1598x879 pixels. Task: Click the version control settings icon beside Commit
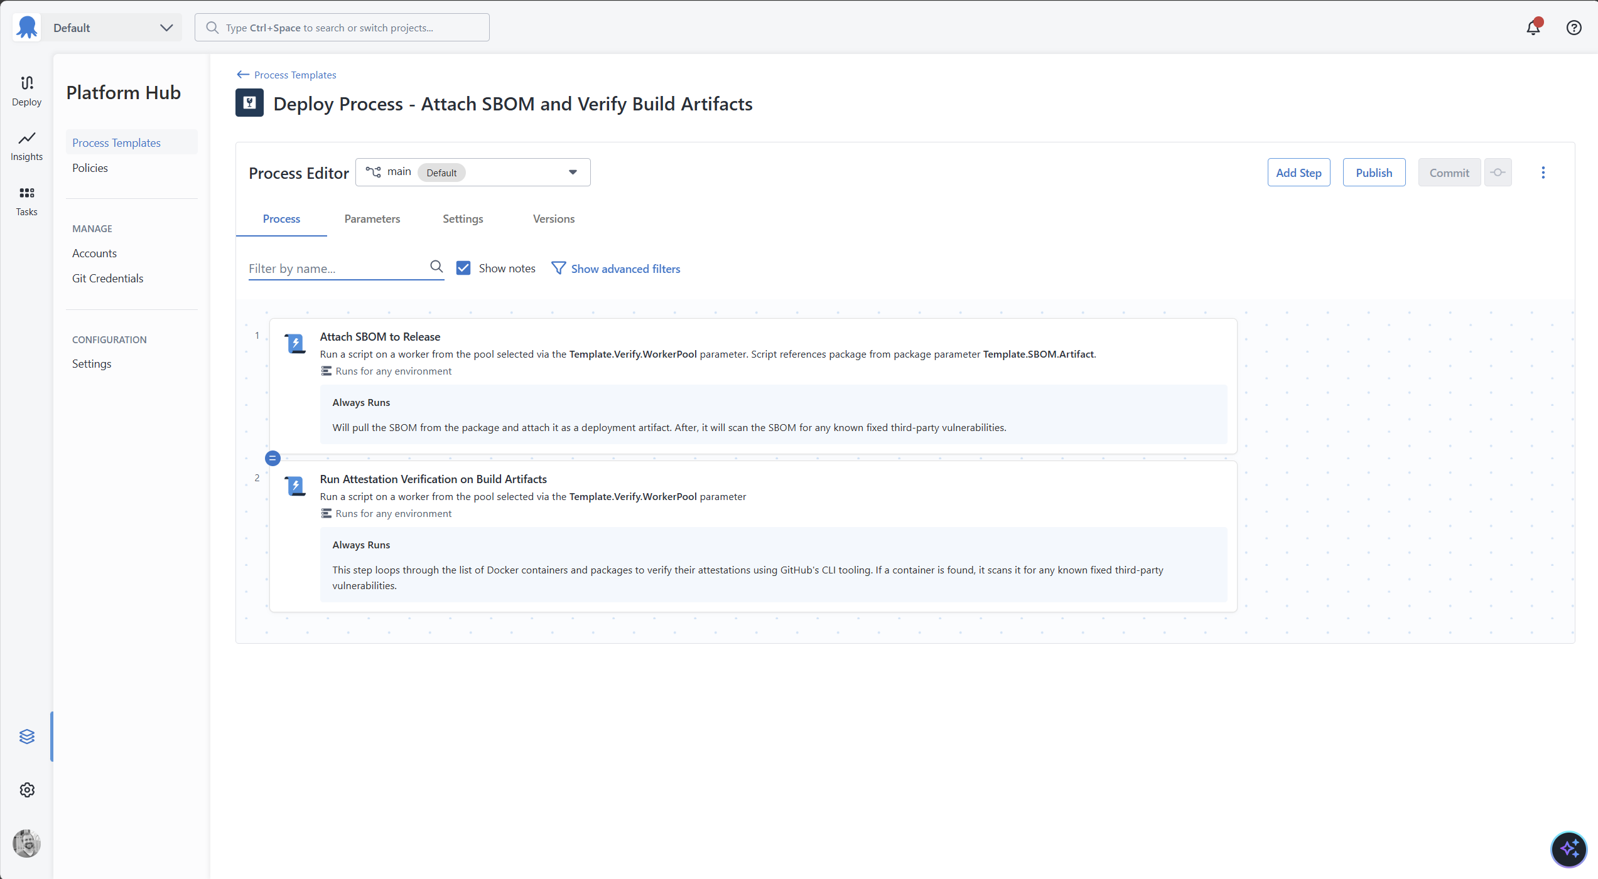coord(1498,172)
